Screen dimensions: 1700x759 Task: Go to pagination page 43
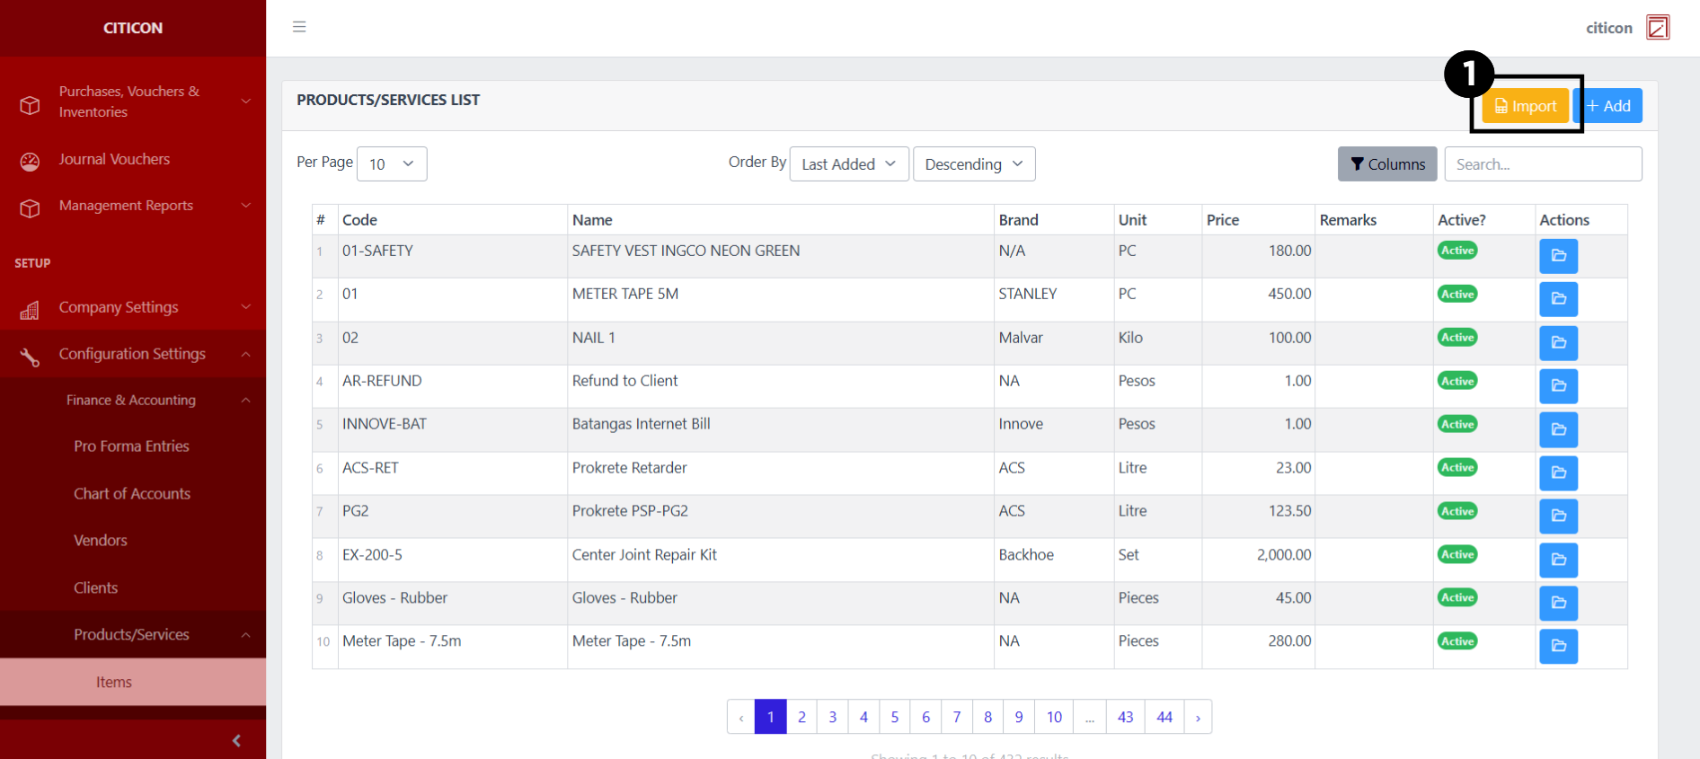[1125, 717]
